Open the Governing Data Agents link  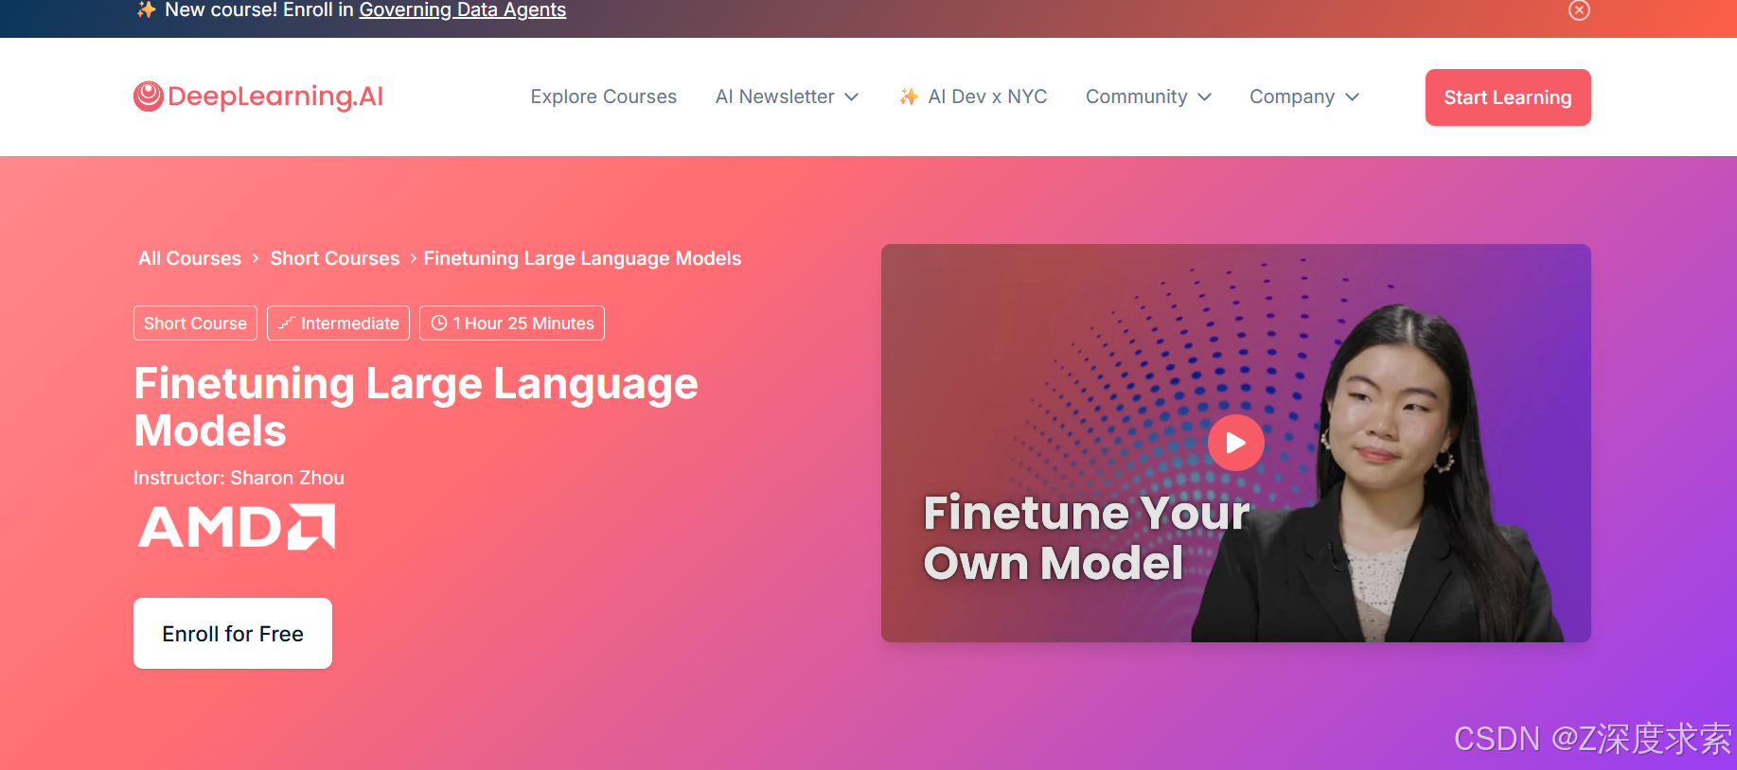(x=463, y=10)
